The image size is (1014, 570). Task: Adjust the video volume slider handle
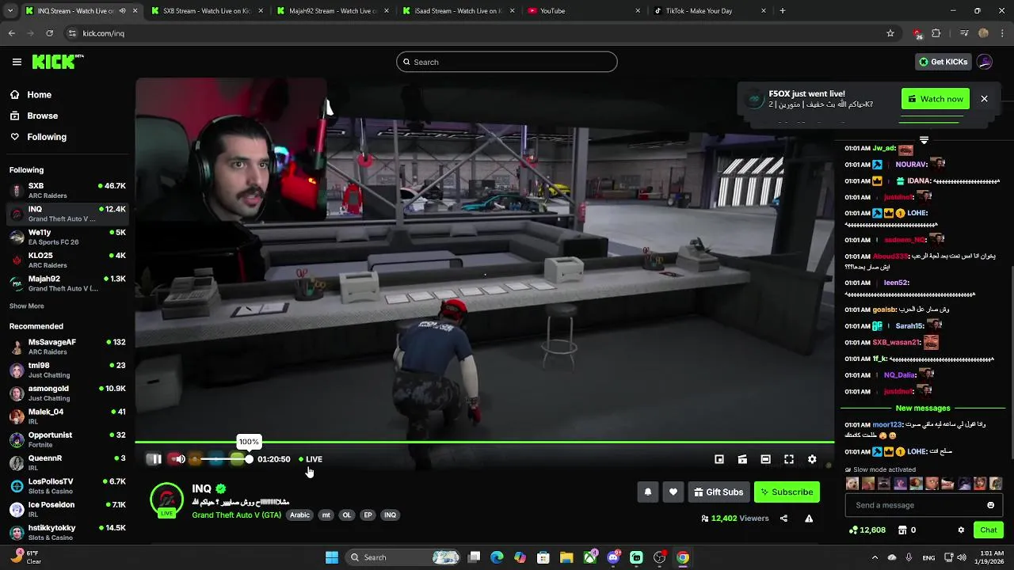(x=249, y=459)
